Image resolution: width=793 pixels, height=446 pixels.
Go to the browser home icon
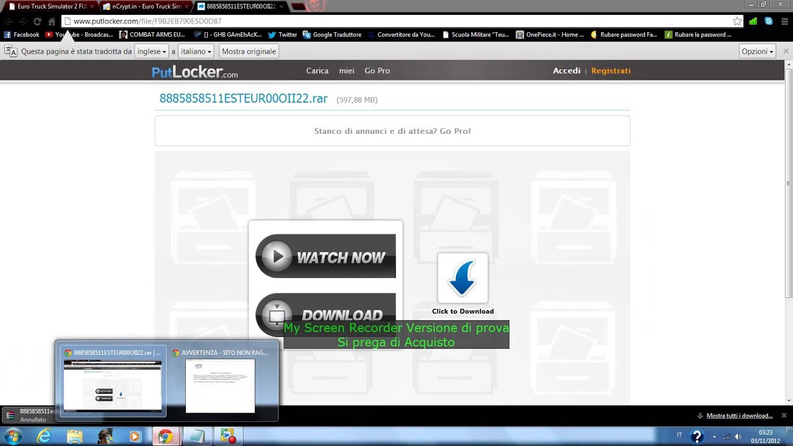[52, 21]
